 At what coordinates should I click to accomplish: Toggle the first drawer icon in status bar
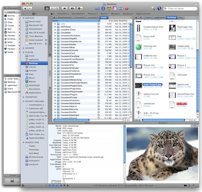[50, 185]
